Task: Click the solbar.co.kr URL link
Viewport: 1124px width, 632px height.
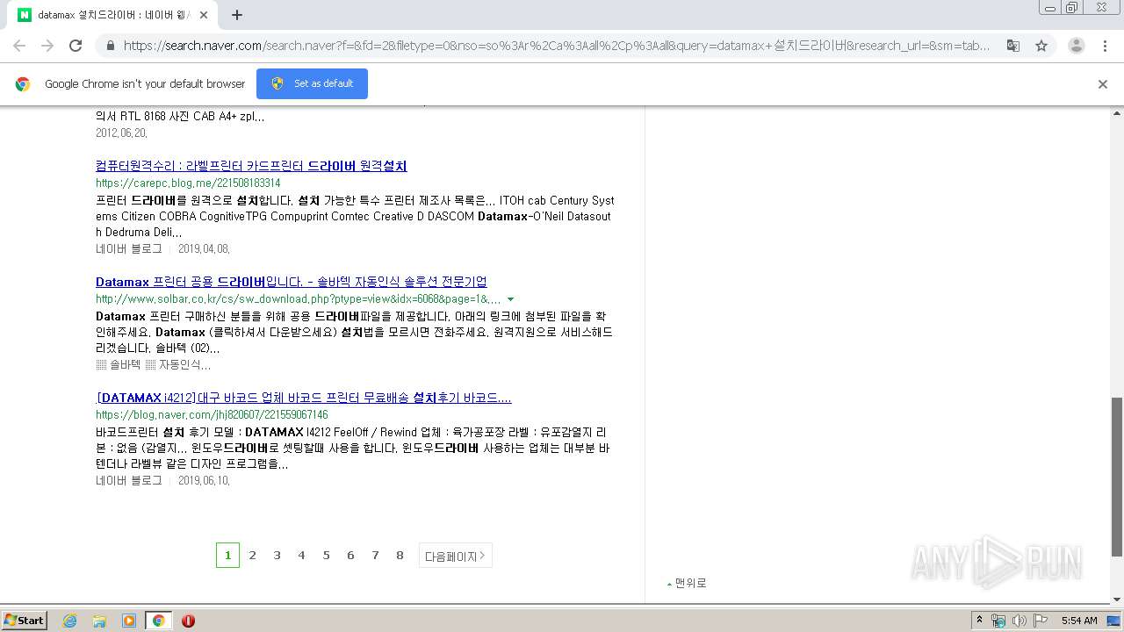Action: tap(299, 298)
